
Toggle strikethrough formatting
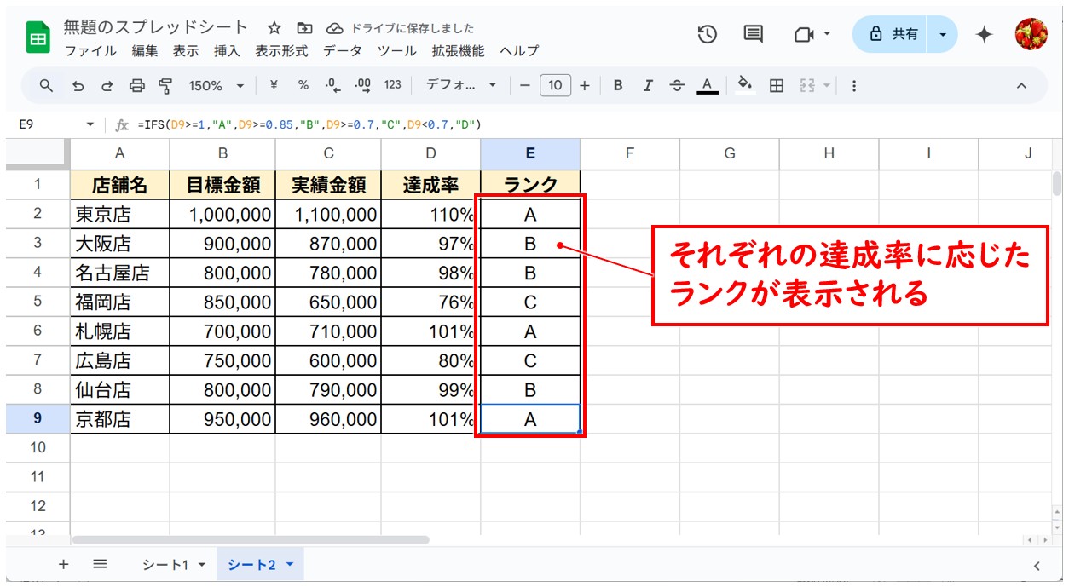click(x=677, y=85)
